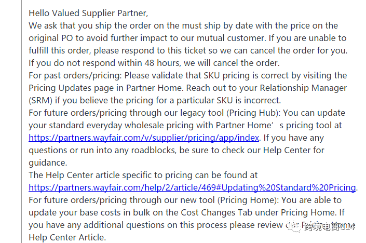
Task: Click the "original PO" line of text
Action: pos(187,38)
